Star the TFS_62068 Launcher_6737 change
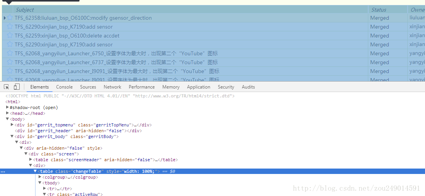Viewport: 425px width, 196px height. (x=10, y=62)
